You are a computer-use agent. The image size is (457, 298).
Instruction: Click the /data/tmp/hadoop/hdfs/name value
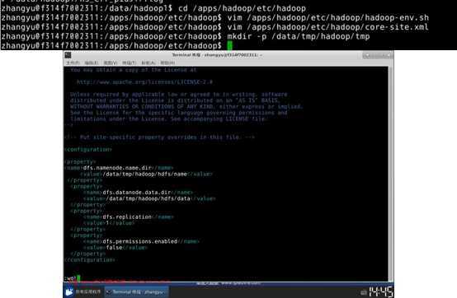point(144,175)
